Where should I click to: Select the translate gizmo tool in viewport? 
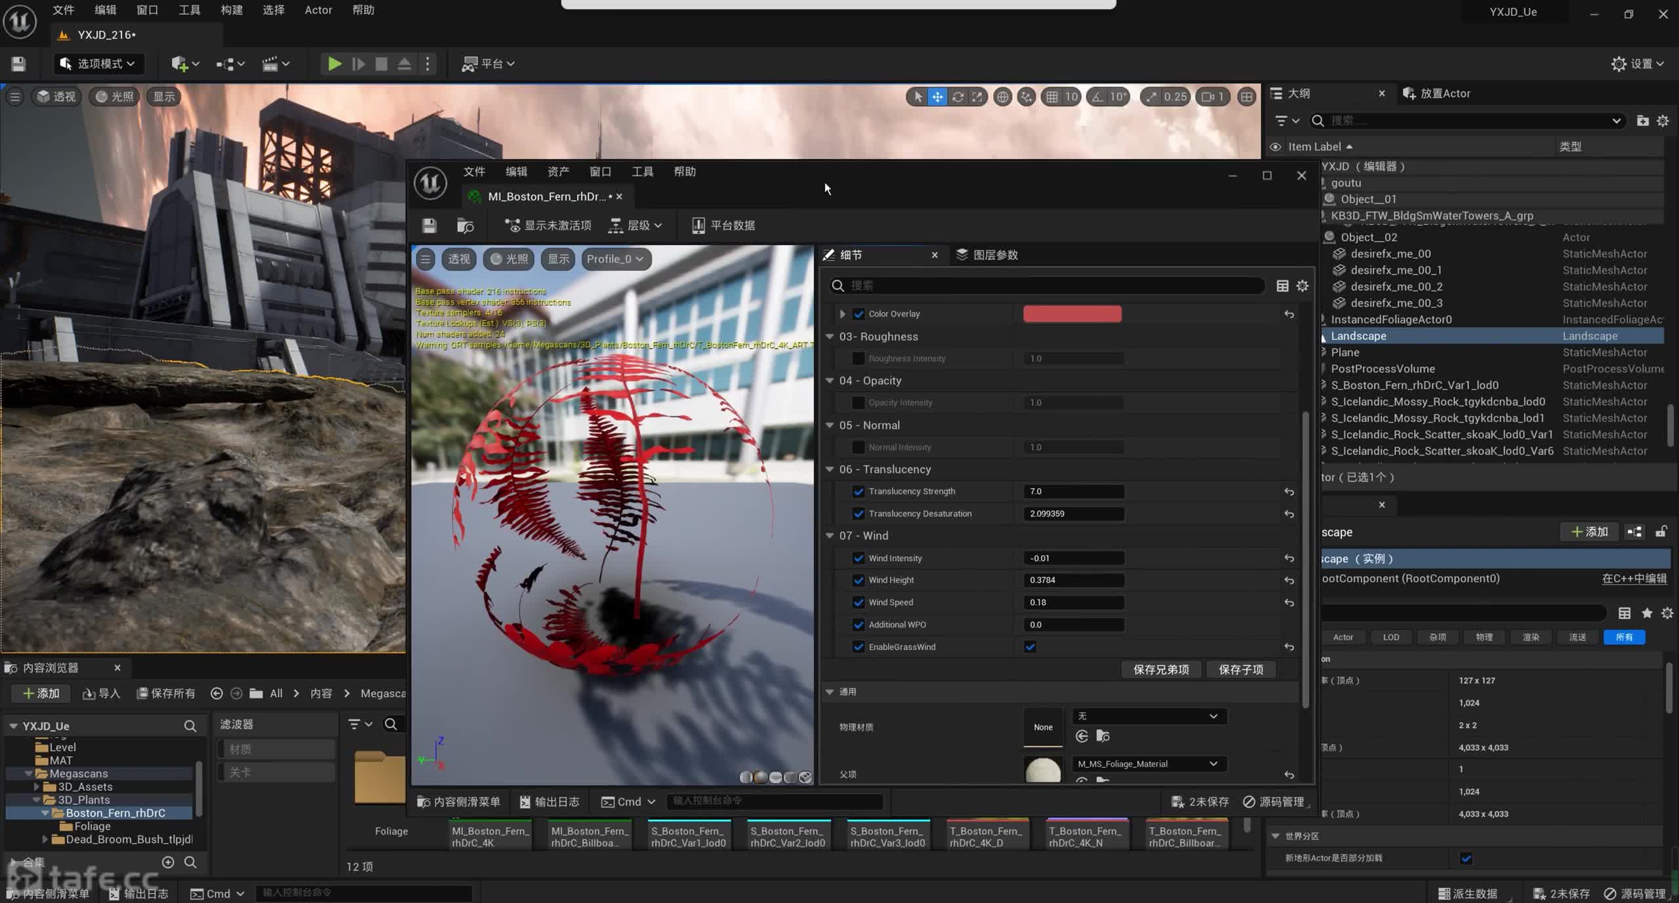click(x=938, y=97)
